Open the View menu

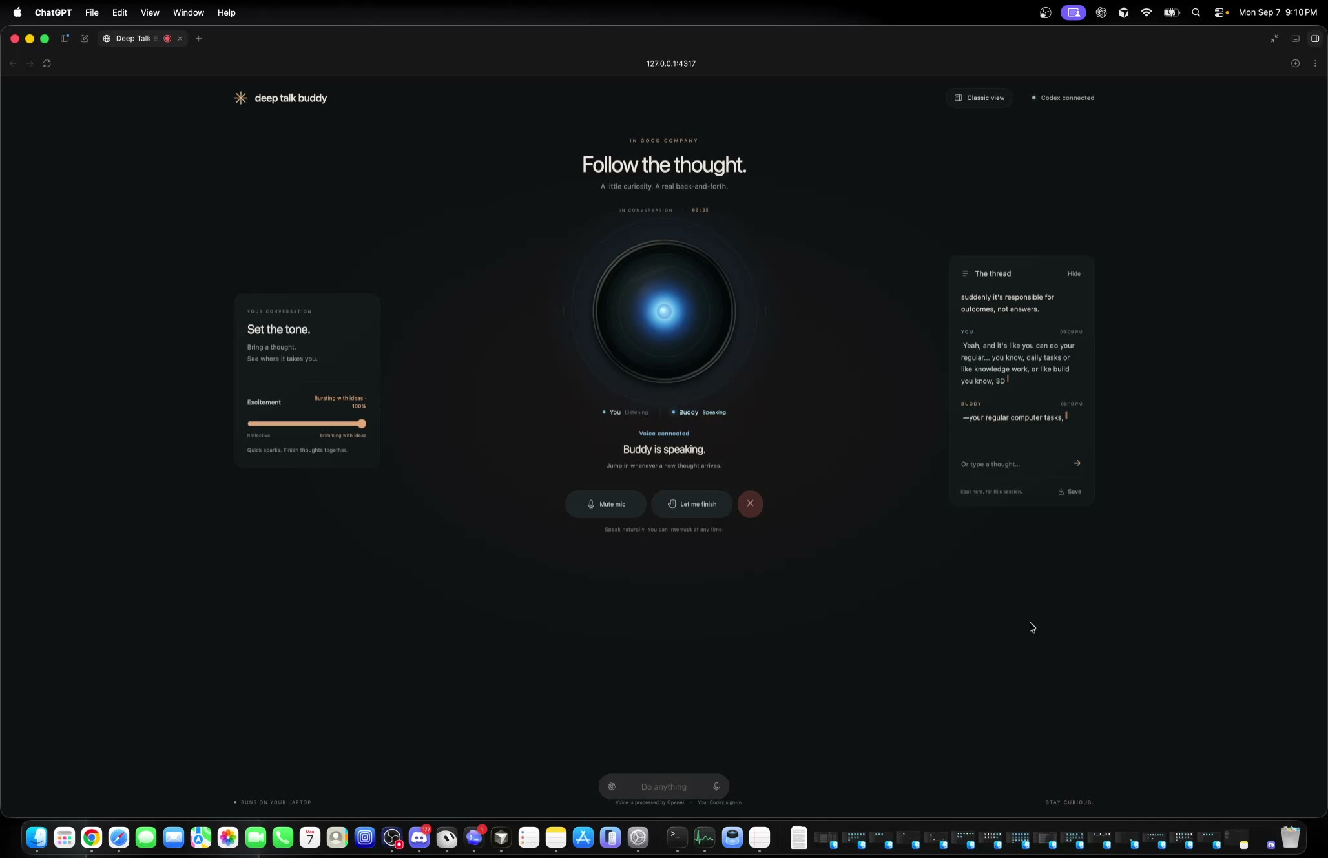(150, 12)
